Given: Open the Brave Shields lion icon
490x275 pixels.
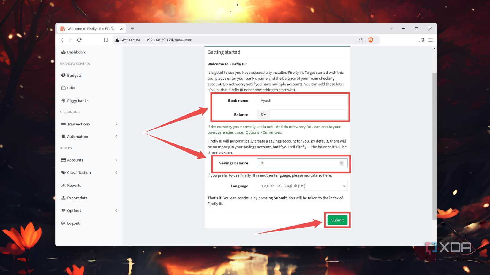Looking at the screenshot, I should coord(371,40).
